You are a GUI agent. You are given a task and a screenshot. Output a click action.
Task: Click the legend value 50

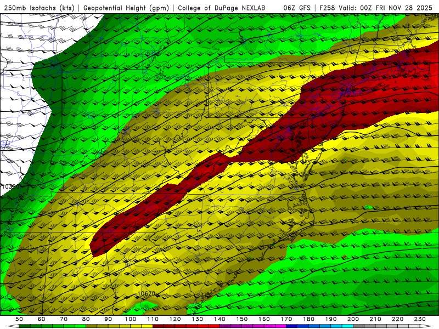click(x=19, y=319)
